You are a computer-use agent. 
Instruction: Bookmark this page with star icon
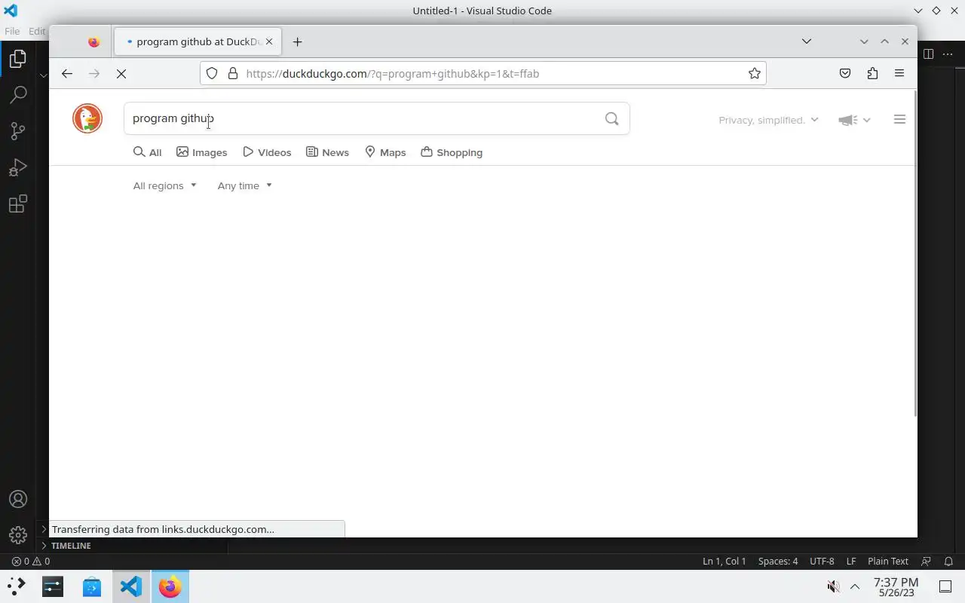[x=754, y=73]
